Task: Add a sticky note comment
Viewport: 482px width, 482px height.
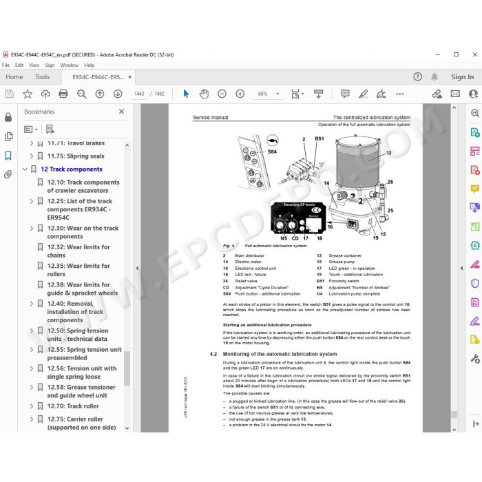Action: [345, 94]
